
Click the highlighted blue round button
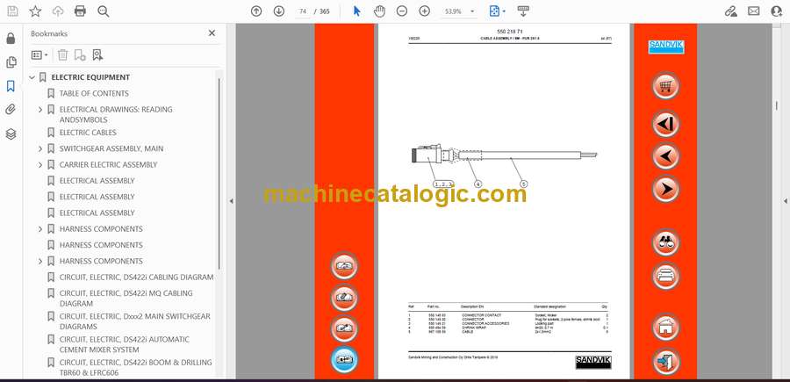[x=344, y=360]
